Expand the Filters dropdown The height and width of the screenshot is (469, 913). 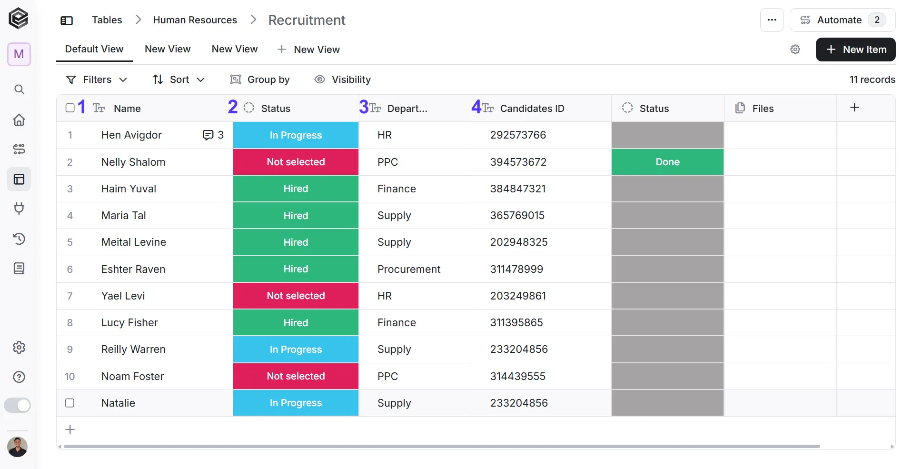coord(97,80)
